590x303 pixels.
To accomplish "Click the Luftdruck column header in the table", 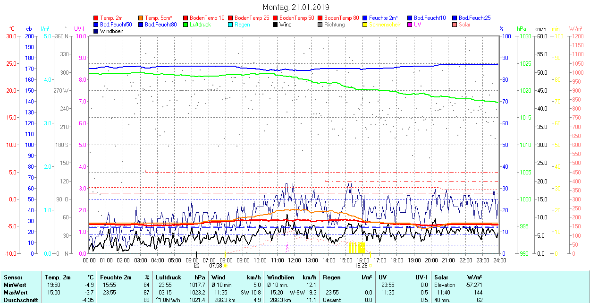I will (169, 277).
